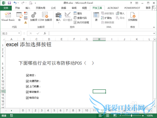Open the XML Source (源) pane
Screen dimensions: 157x118
coord(96,17)
